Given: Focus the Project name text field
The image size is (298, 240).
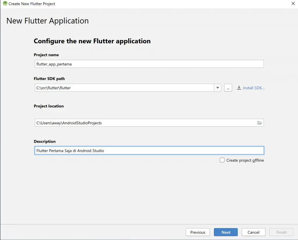Looking at the screenshot, I should tap(149, 64).
